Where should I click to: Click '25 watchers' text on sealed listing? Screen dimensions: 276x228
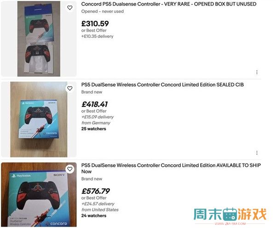[94, 129]
